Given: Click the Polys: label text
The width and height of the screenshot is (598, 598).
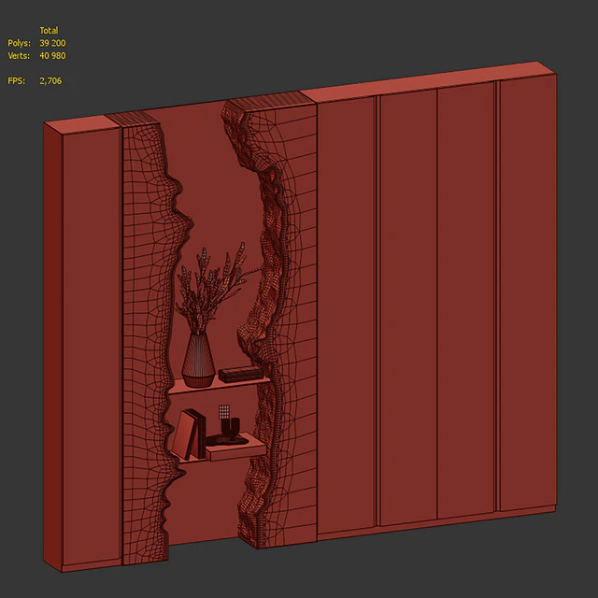Looking at the screenshot, I should (19, 43).
